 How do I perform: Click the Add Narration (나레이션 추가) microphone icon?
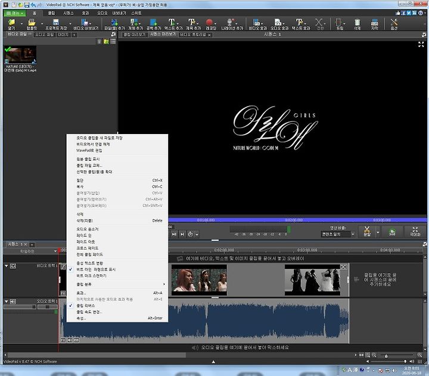coord(231,22)
